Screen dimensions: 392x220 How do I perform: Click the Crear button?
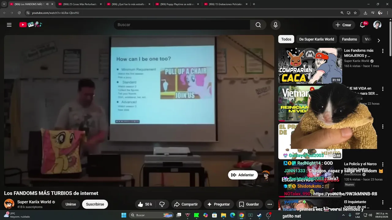coord(343,25)
